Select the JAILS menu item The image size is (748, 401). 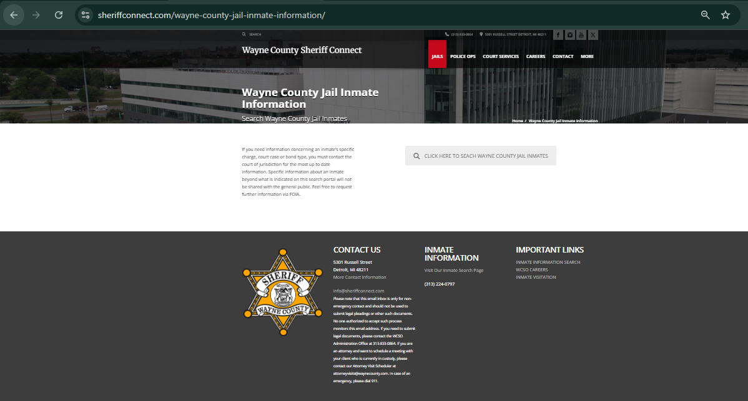tap(437, 56)
